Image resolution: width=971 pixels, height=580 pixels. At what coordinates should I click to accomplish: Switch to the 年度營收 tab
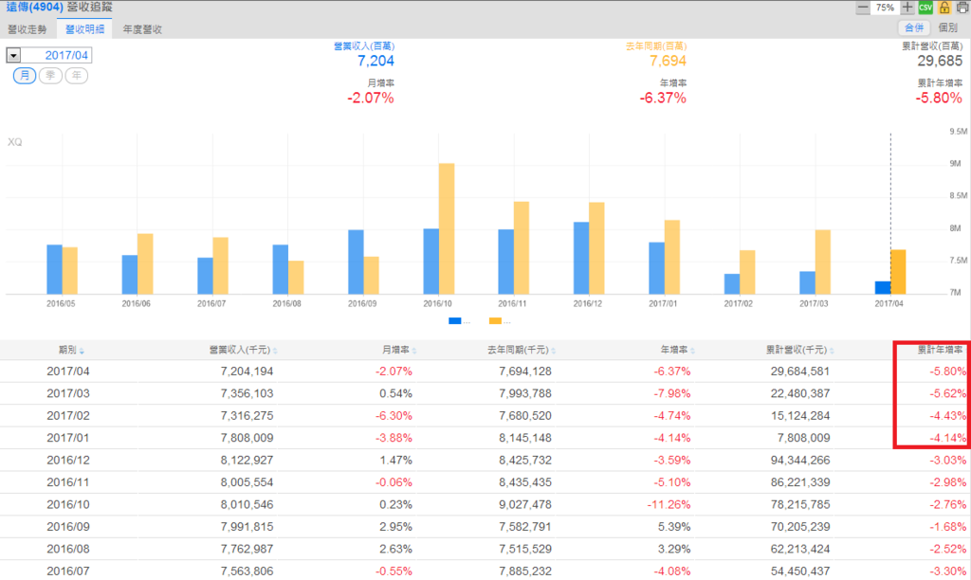coord(142,29)
